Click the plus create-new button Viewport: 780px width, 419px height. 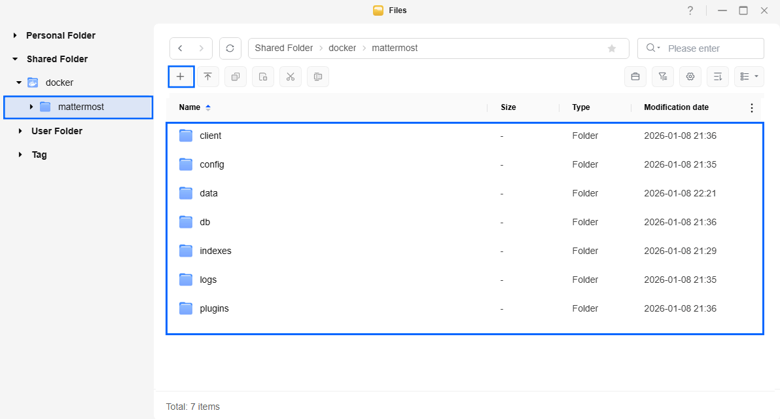(x=181, y=77)
